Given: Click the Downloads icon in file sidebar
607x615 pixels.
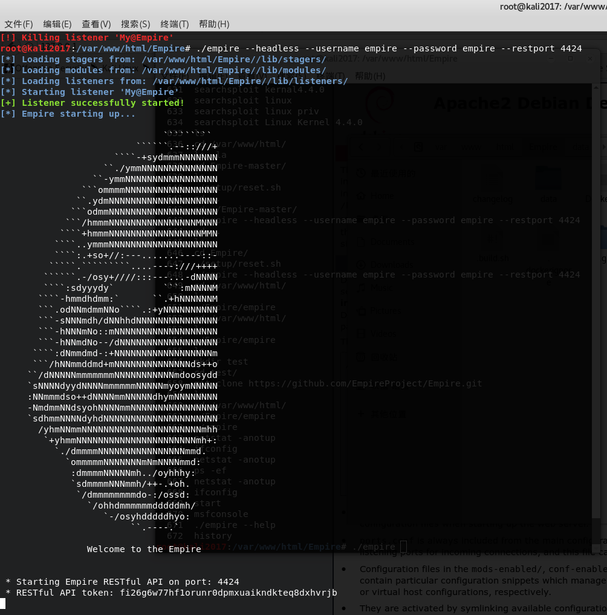Looking at the screenshot, I should 362,264.
